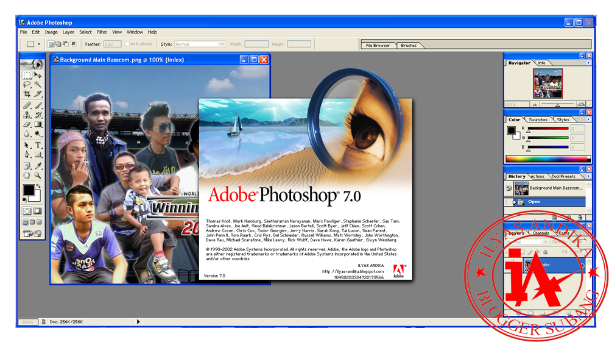Choose Intersect with selection mode
609x342 pixels.
pyautogui.click(x=74, y=44)
